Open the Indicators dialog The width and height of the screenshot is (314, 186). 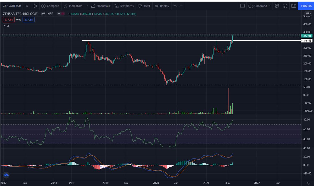coord(73,6)
